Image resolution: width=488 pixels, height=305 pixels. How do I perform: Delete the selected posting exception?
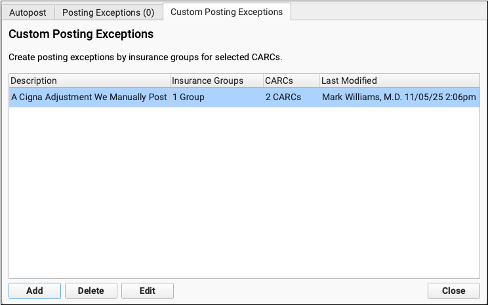coord(91,291)
